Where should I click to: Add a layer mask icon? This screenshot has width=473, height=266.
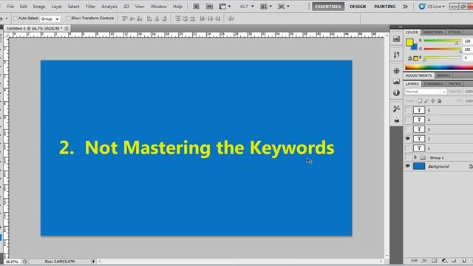435,261
